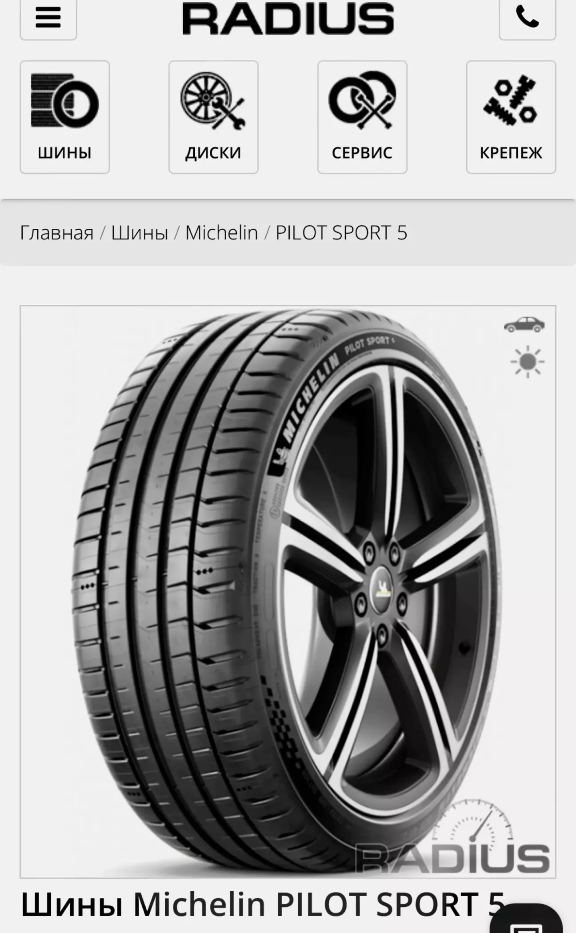Follow the Главная breadcrumb link

(57, 232)
